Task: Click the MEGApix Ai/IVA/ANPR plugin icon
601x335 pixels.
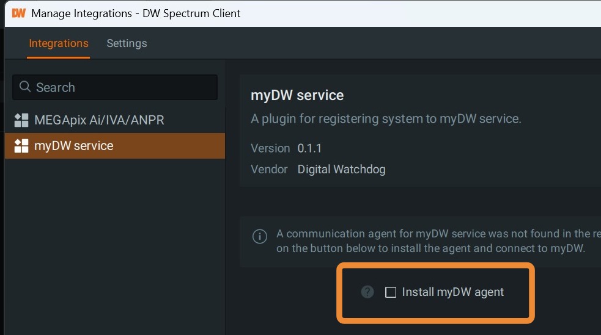Action: [x=21, y=120]
